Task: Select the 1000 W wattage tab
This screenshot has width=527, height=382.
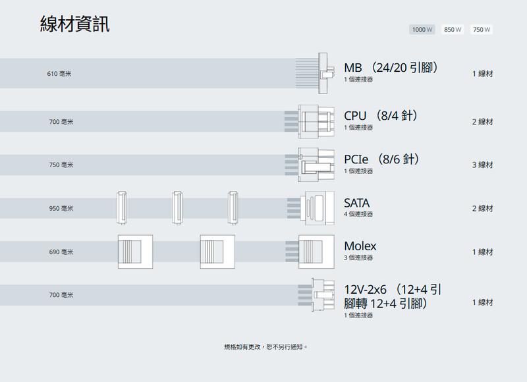Action: click(422, 30)
